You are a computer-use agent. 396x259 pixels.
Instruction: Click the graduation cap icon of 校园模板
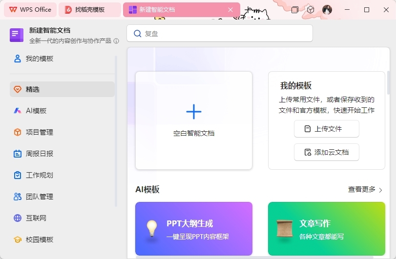pyautogui.click(x=18, y=239)
